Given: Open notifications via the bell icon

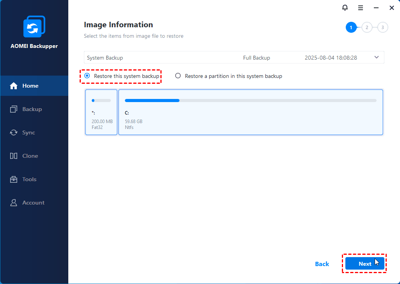Looking at the screenshot, I should point(345,8).
